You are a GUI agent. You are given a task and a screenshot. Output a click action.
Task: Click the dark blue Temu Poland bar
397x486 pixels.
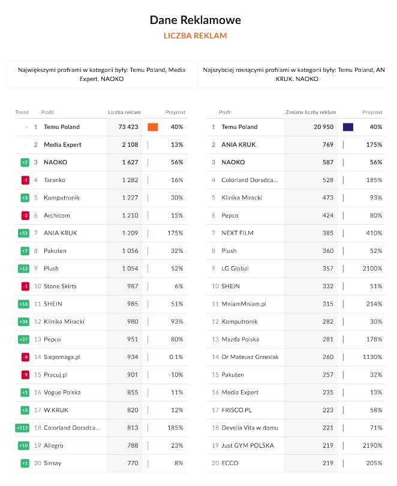click(348, 127)
